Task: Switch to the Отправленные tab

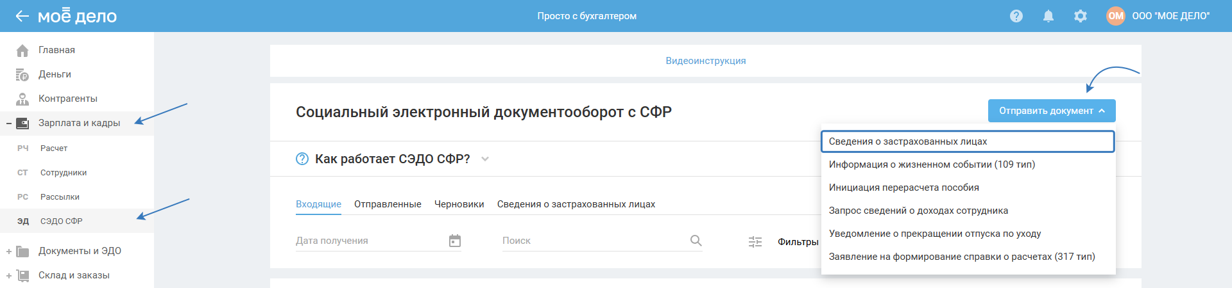Action: pyautogui.click(x=388, y=204)
